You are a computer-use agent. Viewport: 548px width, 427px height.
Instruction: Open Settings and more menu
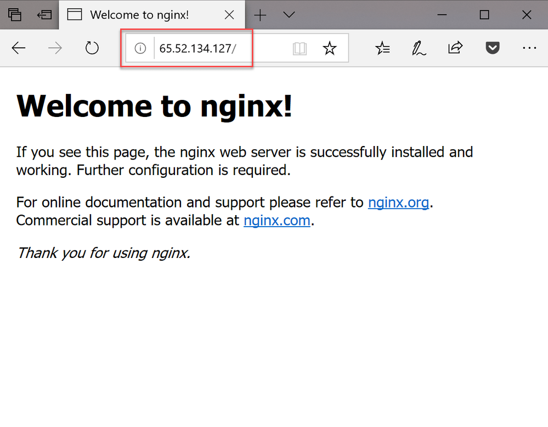(529, 48)
